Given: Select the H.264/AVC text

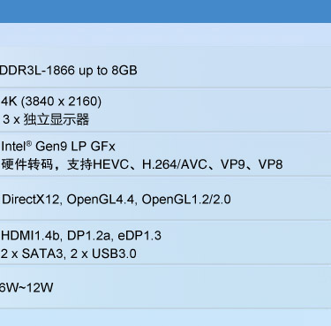Looking at the screenshot, I should point(175,164).
